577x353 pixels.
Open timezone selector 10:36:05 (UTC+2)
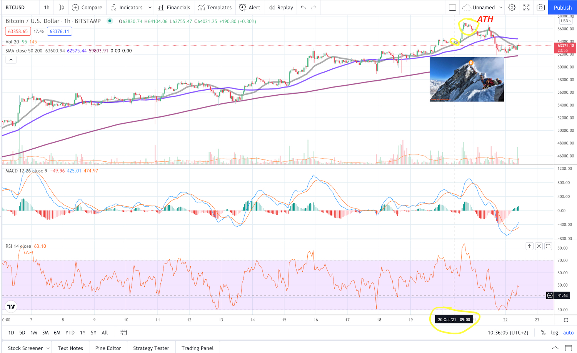pyautogui.click(x=508, y=333)
